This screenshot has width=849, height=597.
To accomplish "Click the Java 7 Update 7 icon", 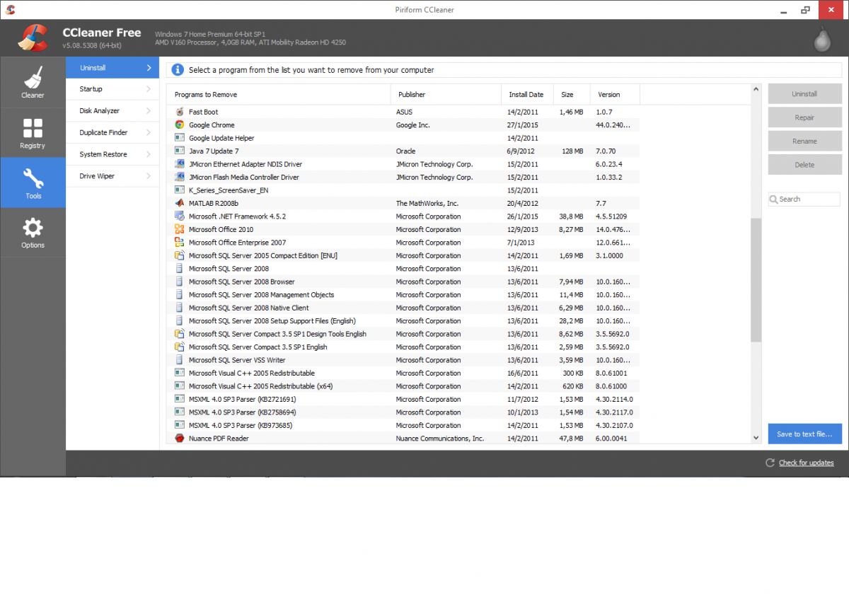I will click(x=179, y=151).
